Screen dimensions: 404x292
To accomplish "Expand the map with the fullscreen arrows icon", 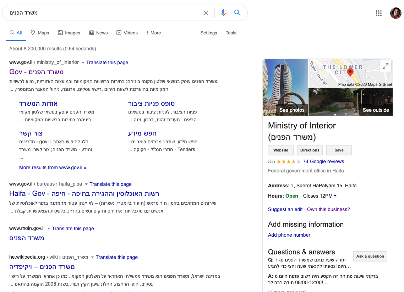I will coord(386,66).
